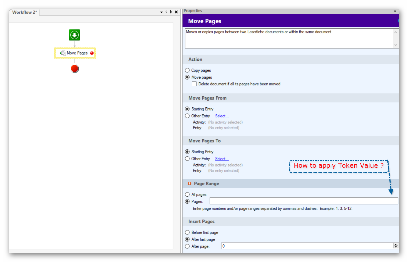This screenshot has width=410, height=262.
Task: Close the Workflow 2 tab
Action: (176, 12)
